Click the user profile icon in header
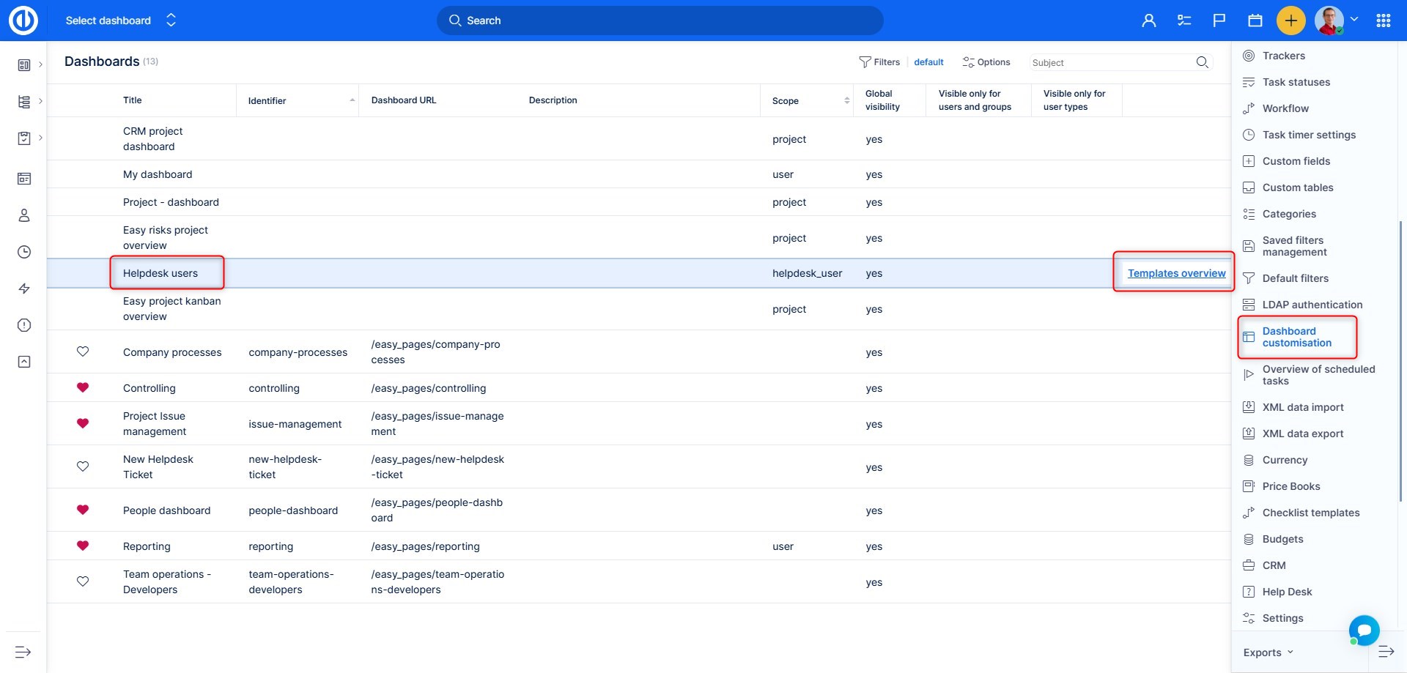1407x673 pixels. 1148,21
